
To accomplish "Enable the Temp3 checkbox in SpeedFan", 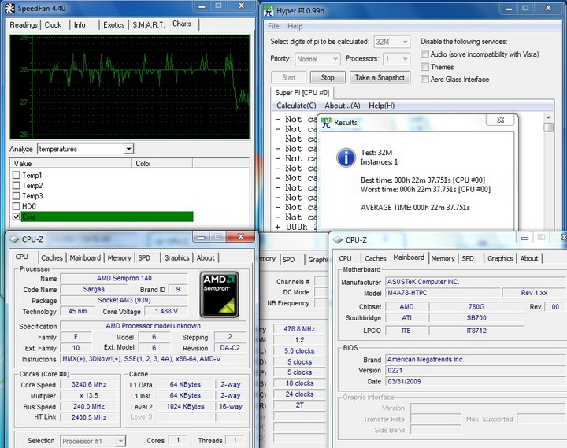I will pyautogui.click(x=17, y=196).
